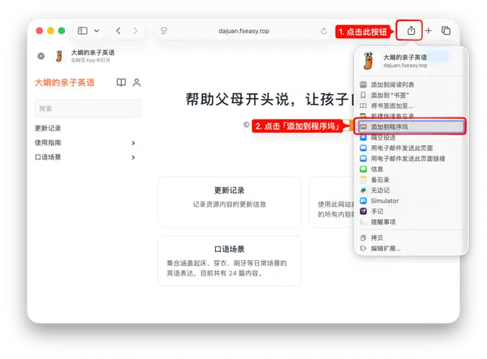Focus the 搜索 search field
The height and width of the screenshot is (359, 487).
tap(88, 109)
